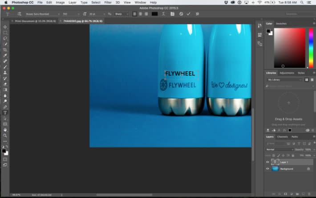Select the Eyedropper tool
The height and width of the screenshot is (198, 316).
click(x=5, y=55)
